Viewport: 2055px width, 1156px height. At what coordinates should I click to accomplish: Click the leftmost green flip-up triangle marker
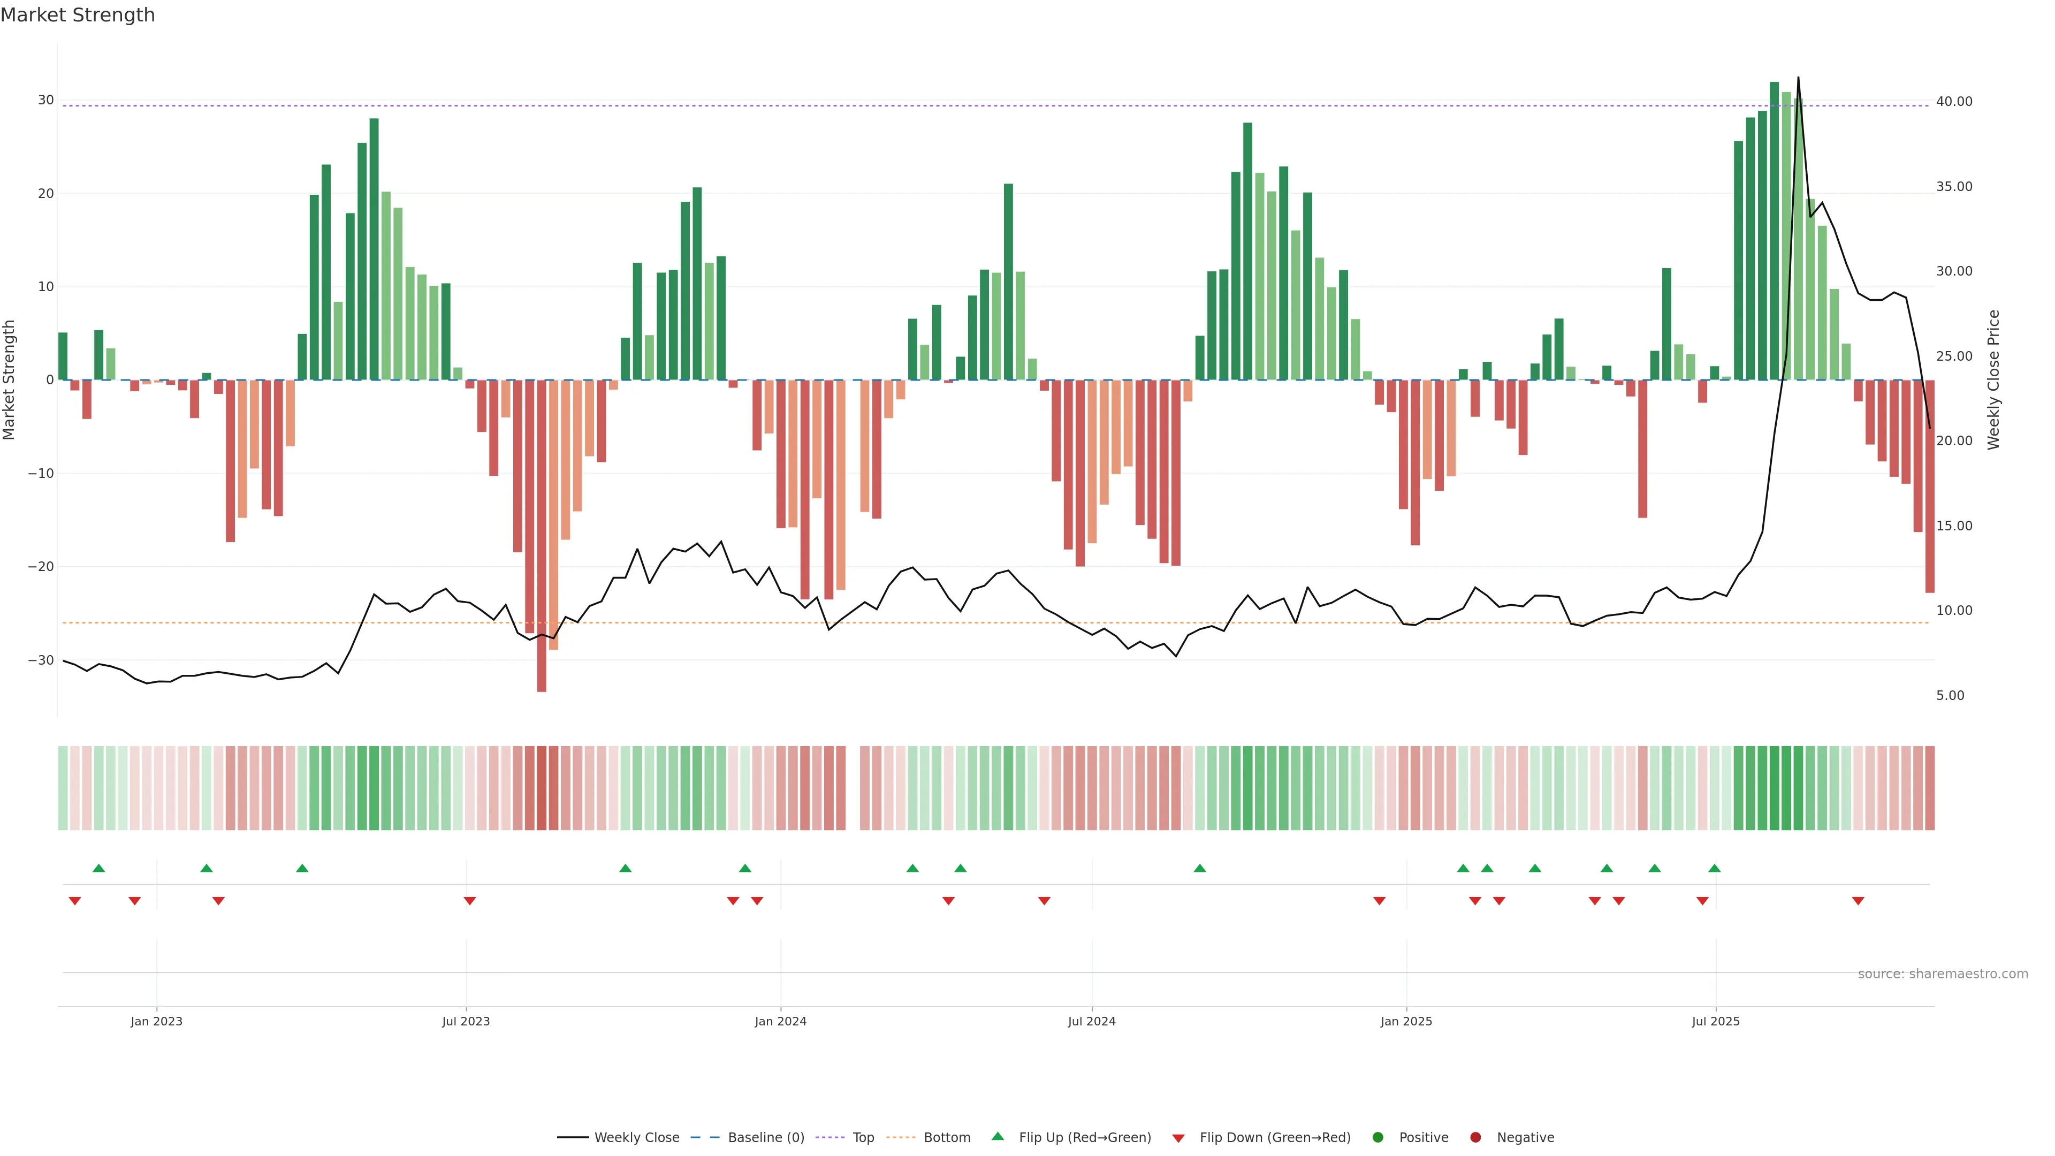[x=99, y=868]
